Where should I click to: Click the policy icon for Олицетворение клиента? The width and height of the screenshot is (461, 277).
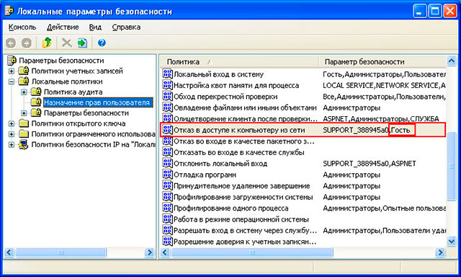(x=167, y=118)
